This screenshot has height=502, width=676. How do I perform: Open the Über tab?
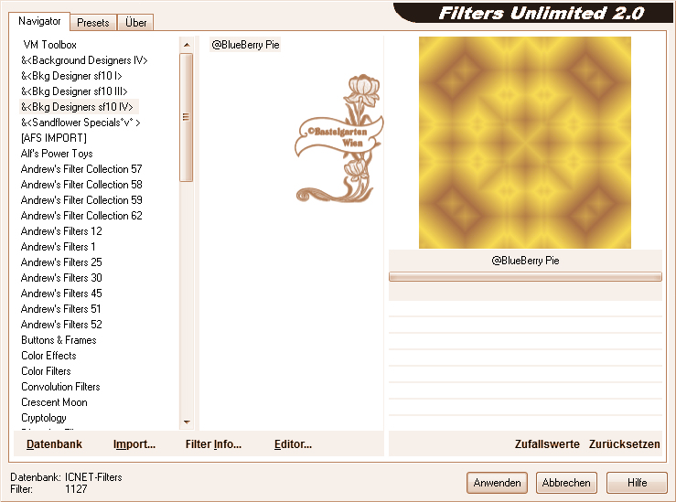tap(135, 23)
